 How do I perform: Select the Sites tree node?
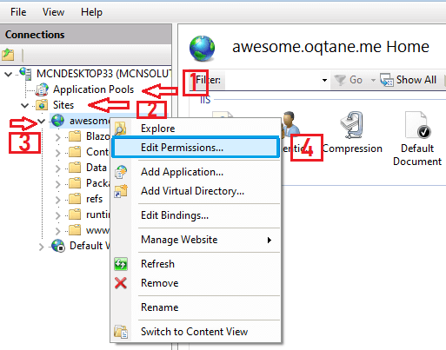pyautogui.click(x=63, y=105)
